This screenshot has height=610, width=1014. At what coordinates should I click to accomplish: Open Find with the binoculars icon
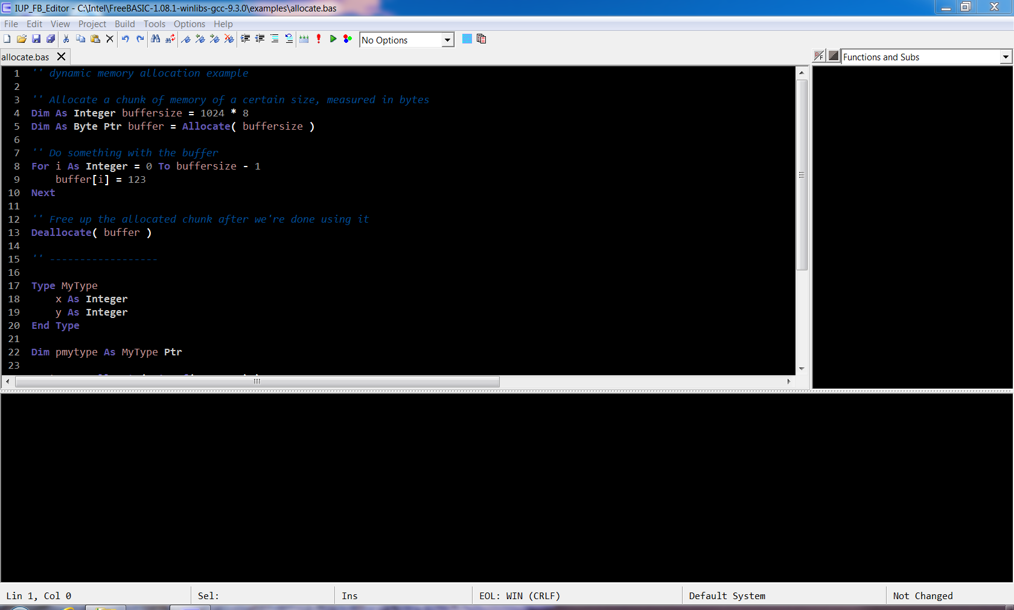156,39
